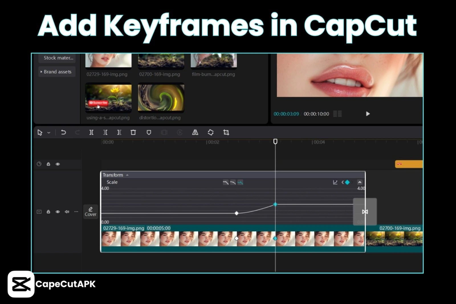
Task: Jump to the next Scale keyframe
Action: point(352,182)
